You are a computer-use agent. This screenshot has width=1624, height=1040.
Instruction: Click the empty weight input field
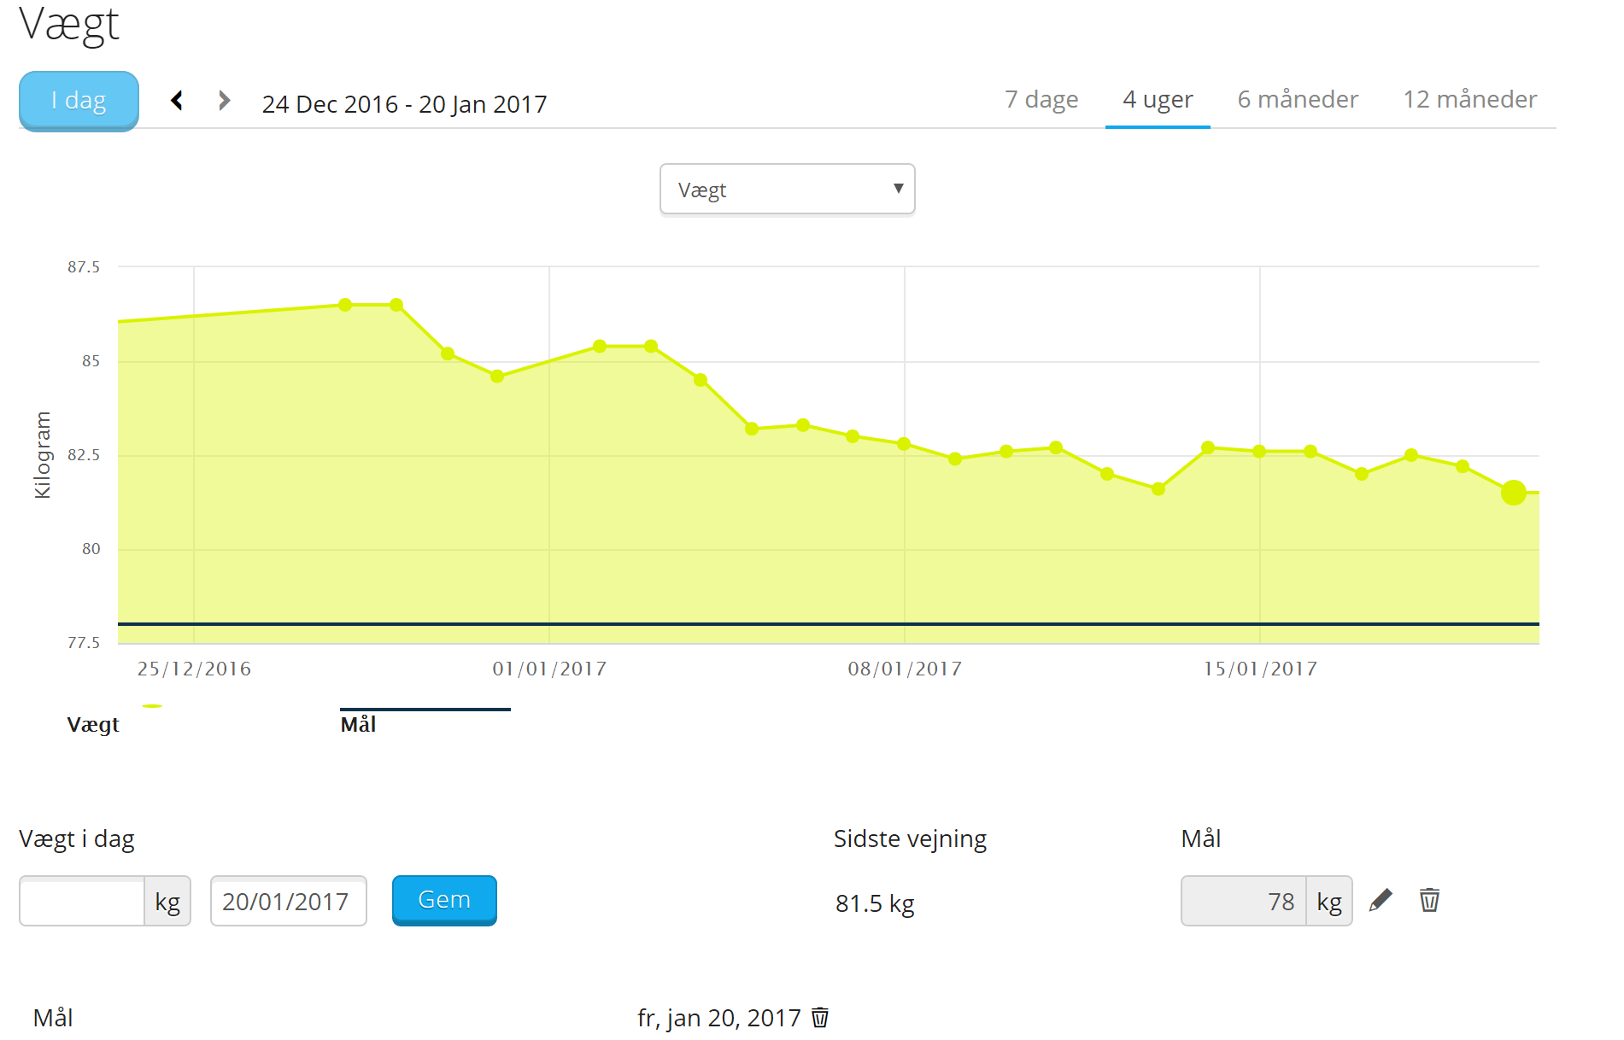81,900
